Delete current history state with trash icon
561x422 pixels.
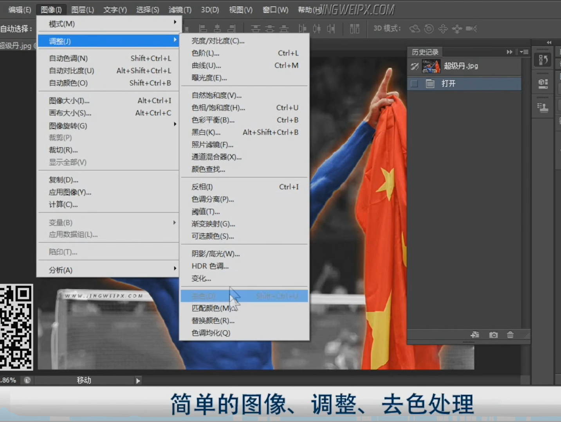[x=510, y=335]
